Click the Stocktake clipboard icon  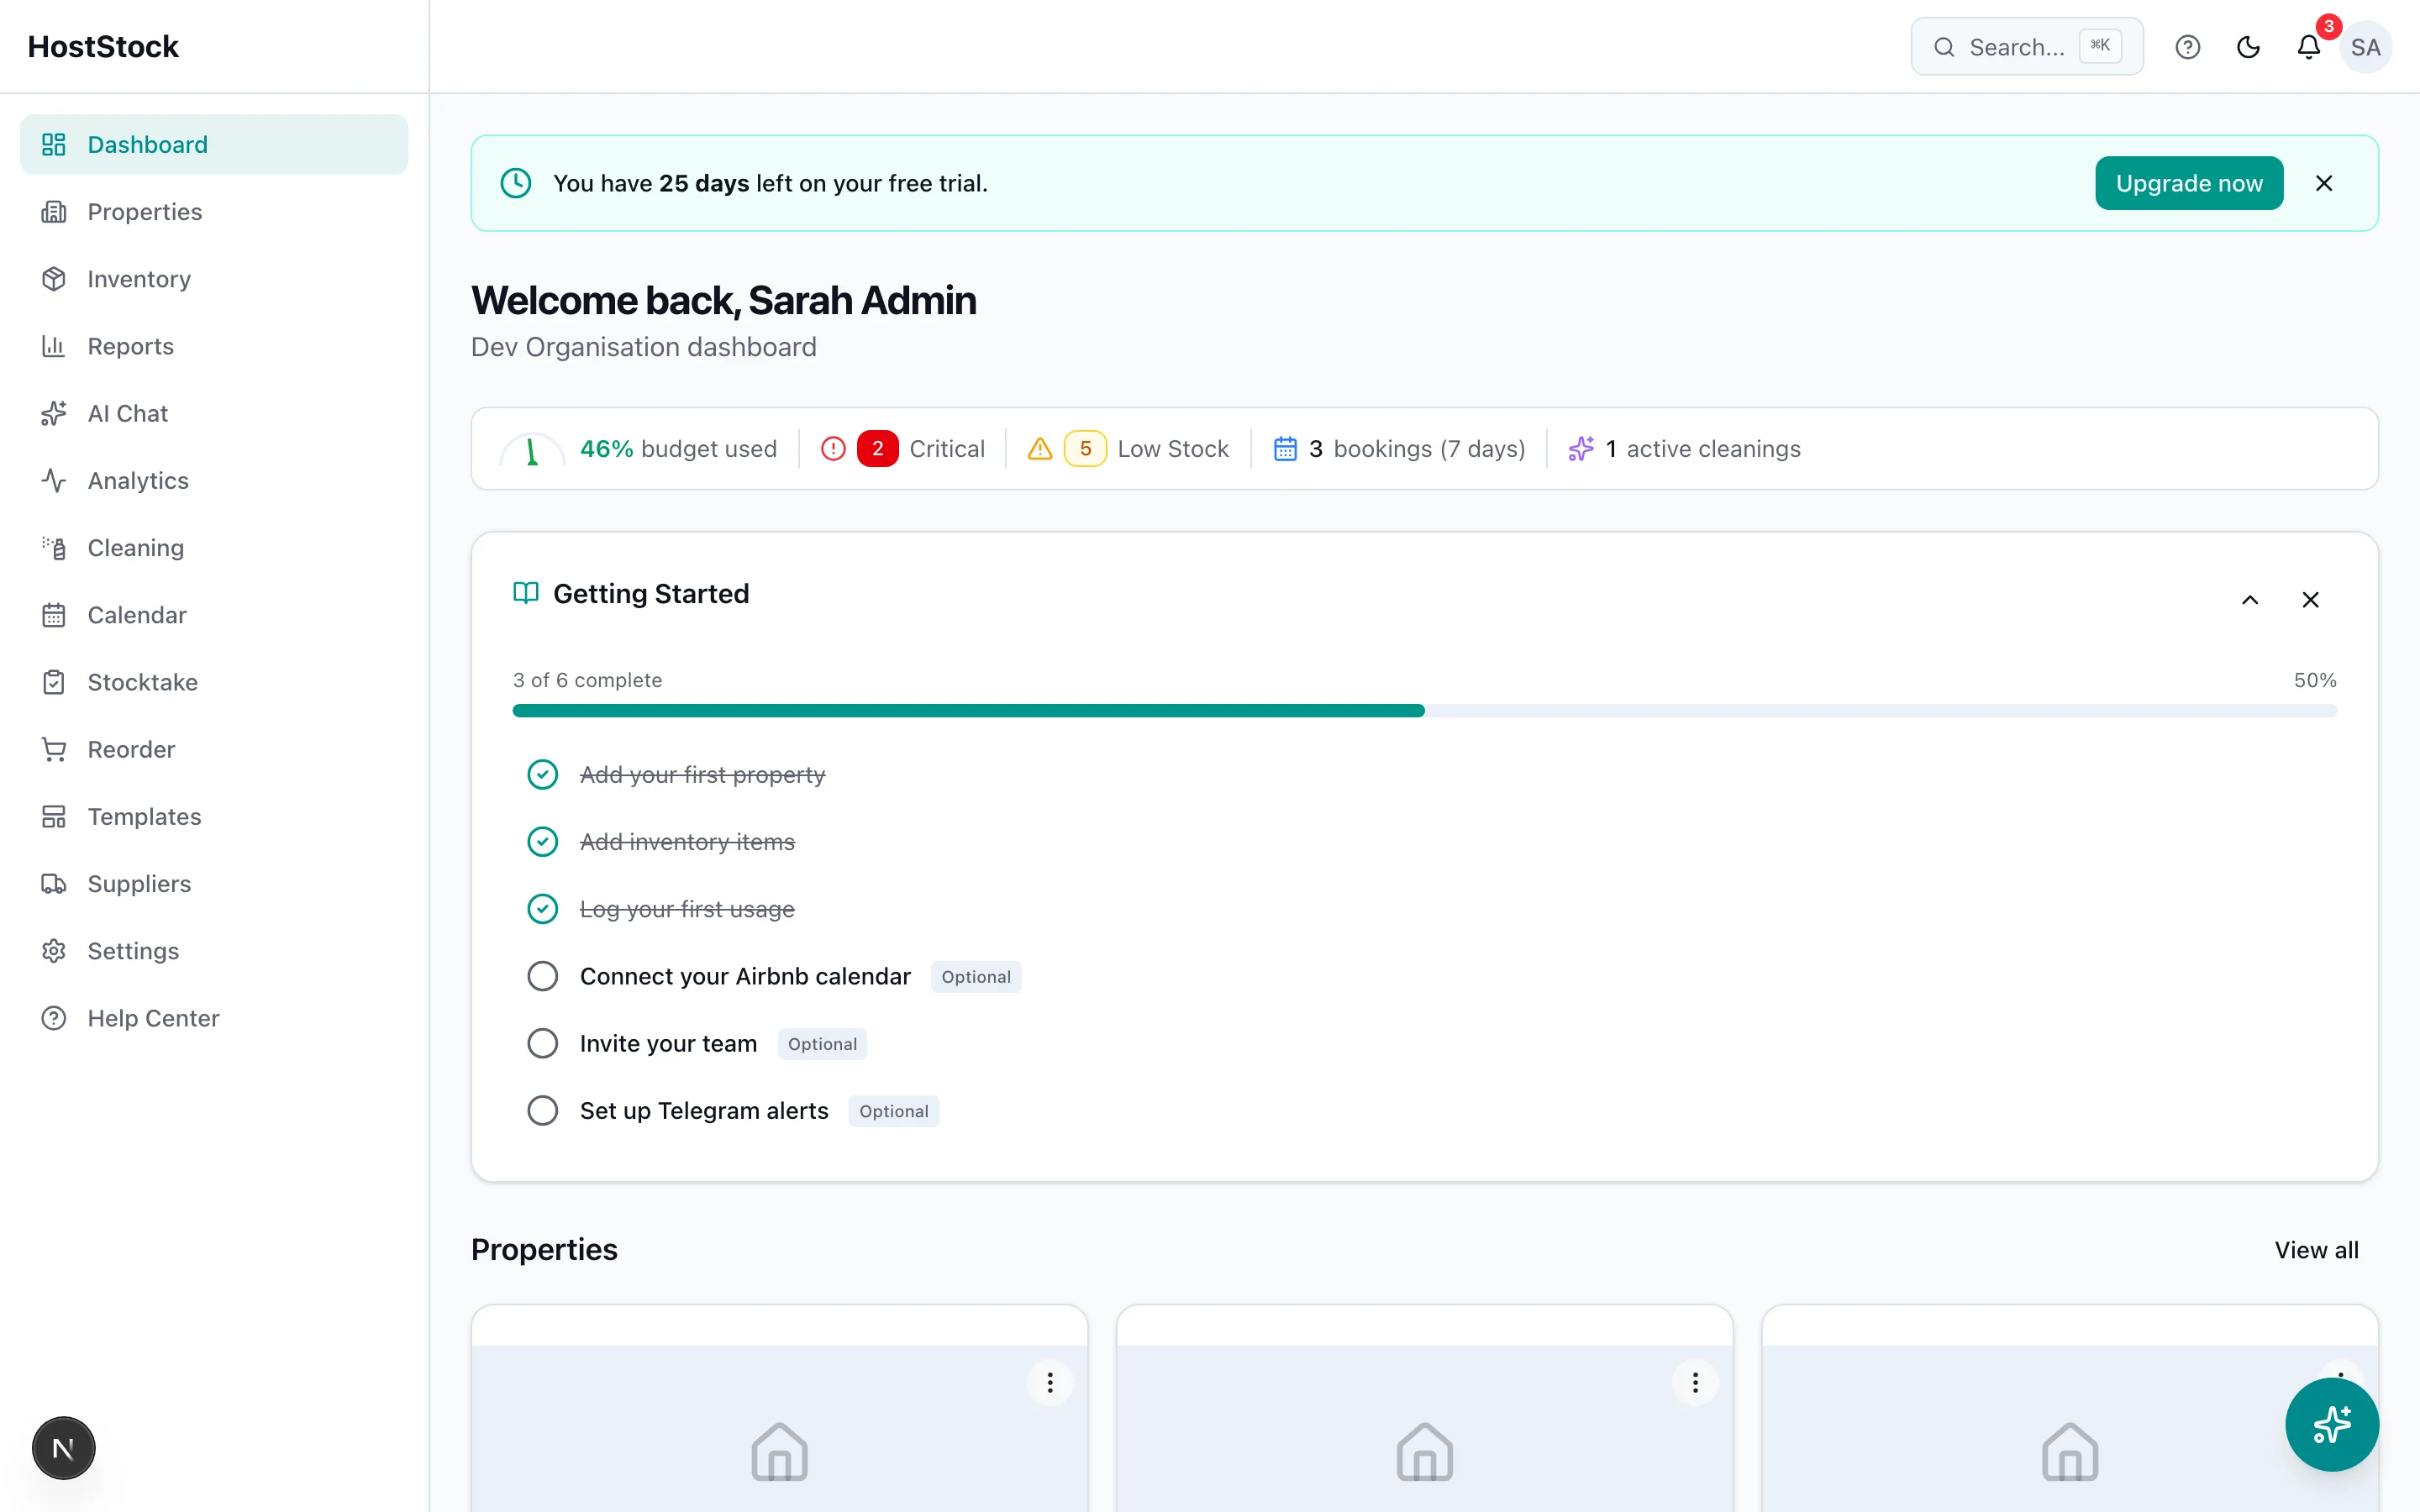[54, 682]
